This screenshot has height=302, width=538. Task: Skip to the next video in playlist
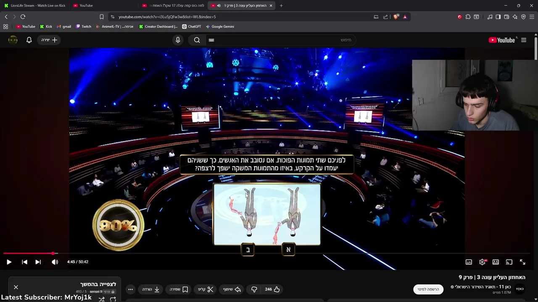coord(38,262)
